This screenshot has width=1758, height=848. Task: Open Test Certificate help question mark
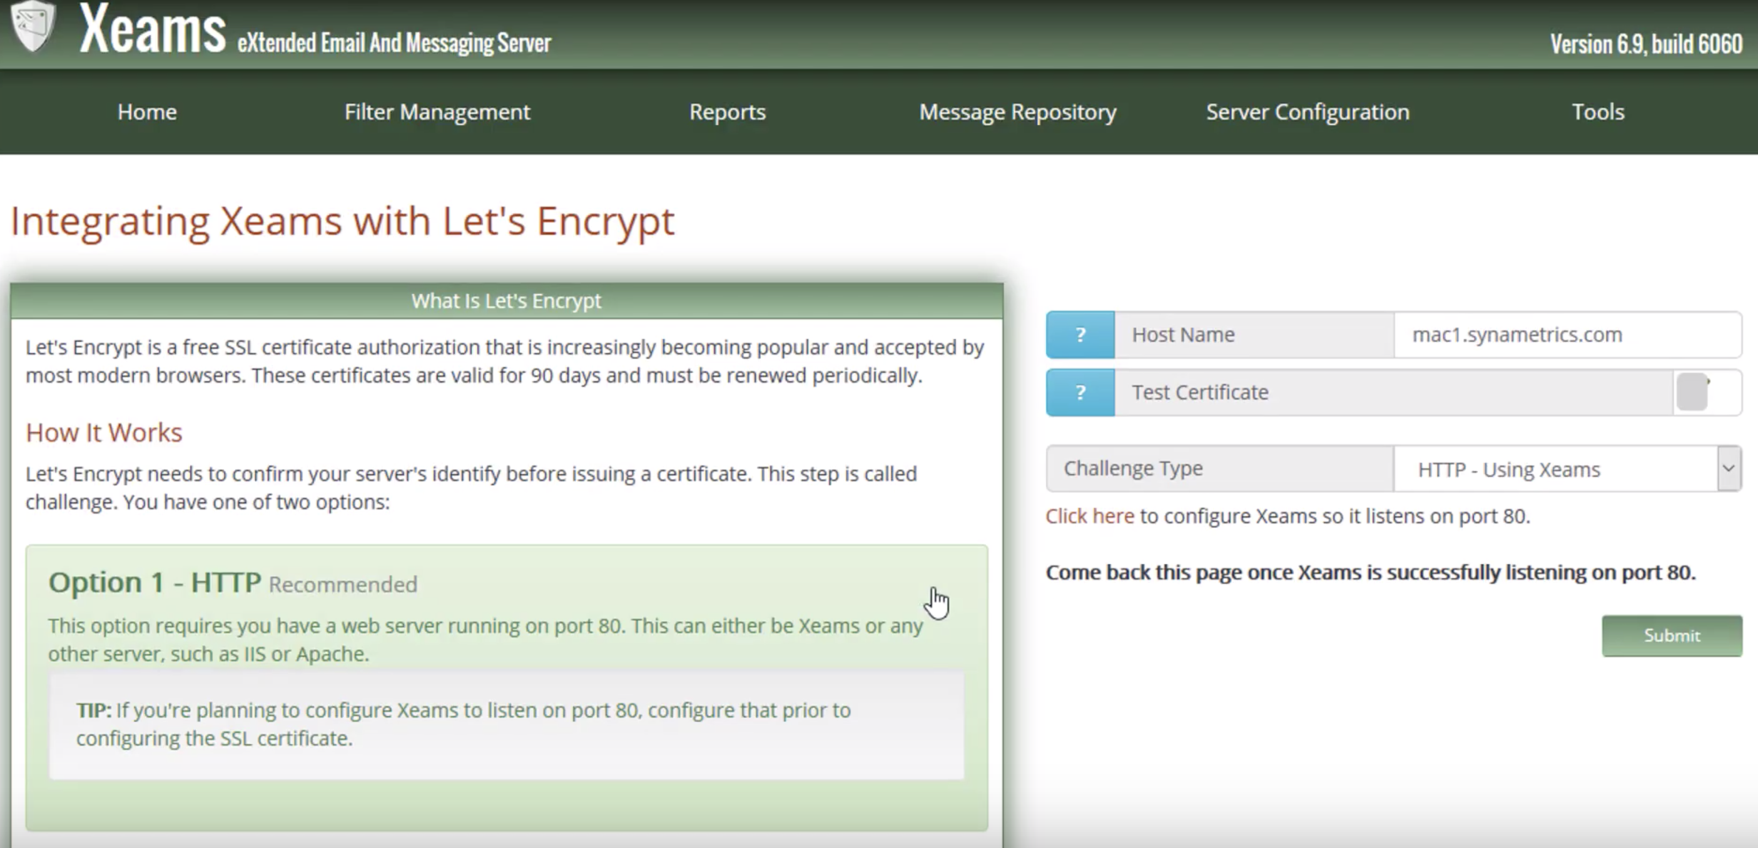click(1080, 392)
